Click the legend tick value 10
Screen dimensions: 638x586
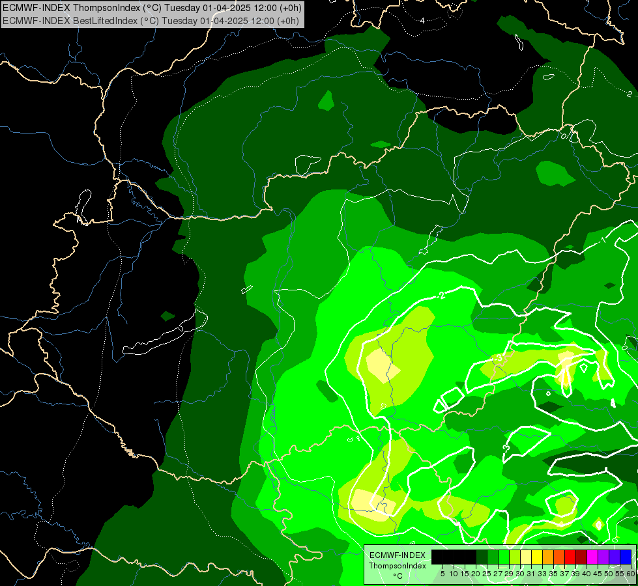pyautogui.click(x=454, y=574)
